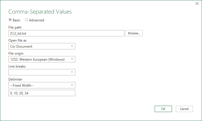
Task: Open the empty Line breaks dropdown
Action: (42, 72)
